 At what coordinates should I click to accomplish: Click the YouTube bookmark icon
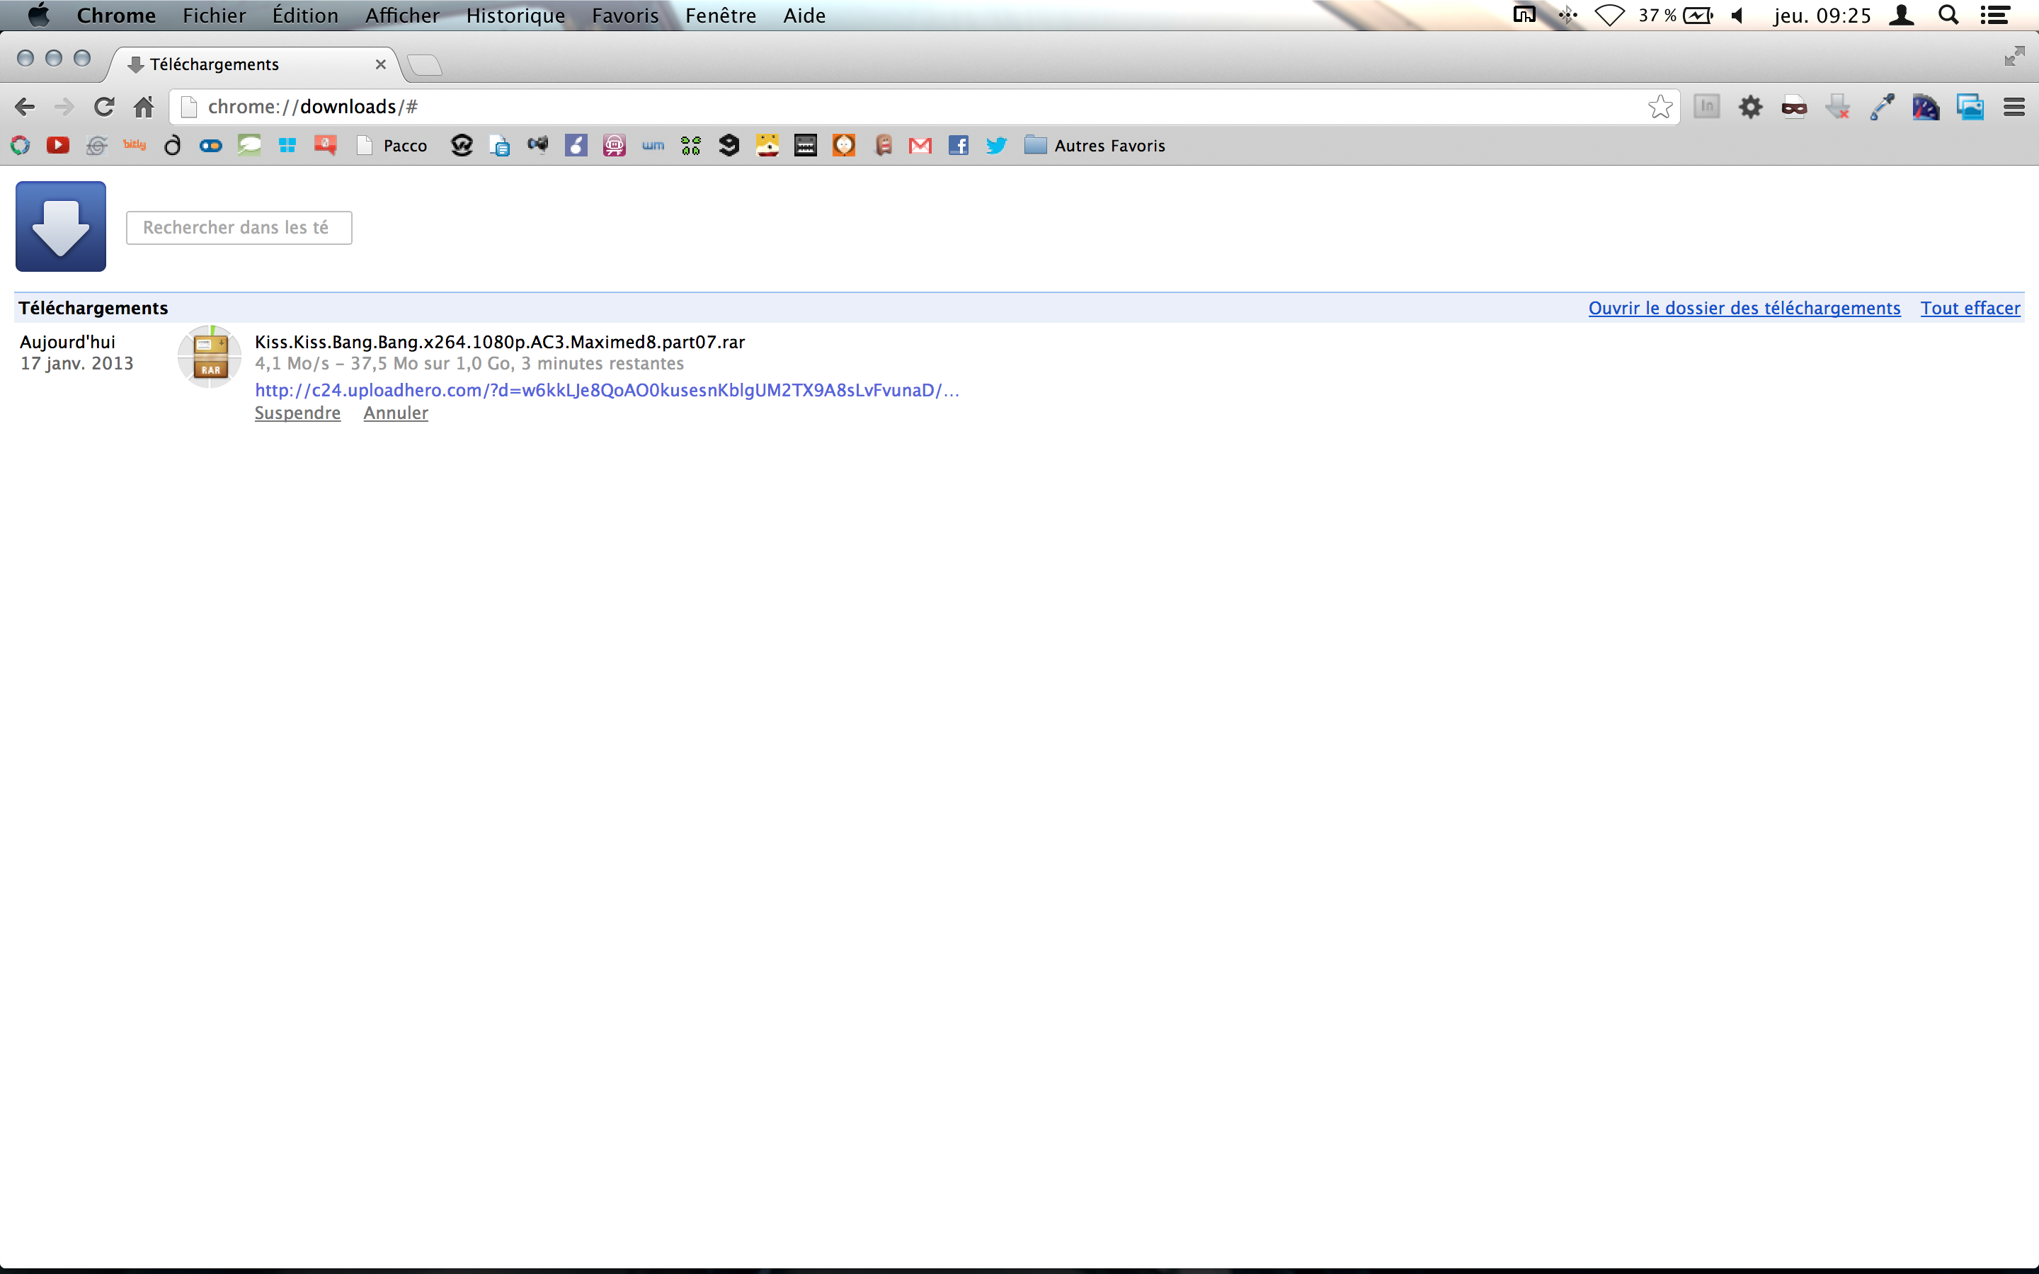coord(58,145)
